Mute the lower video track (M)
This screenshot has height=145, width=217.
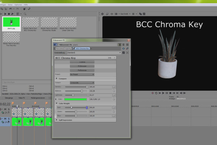pos(5,119)
